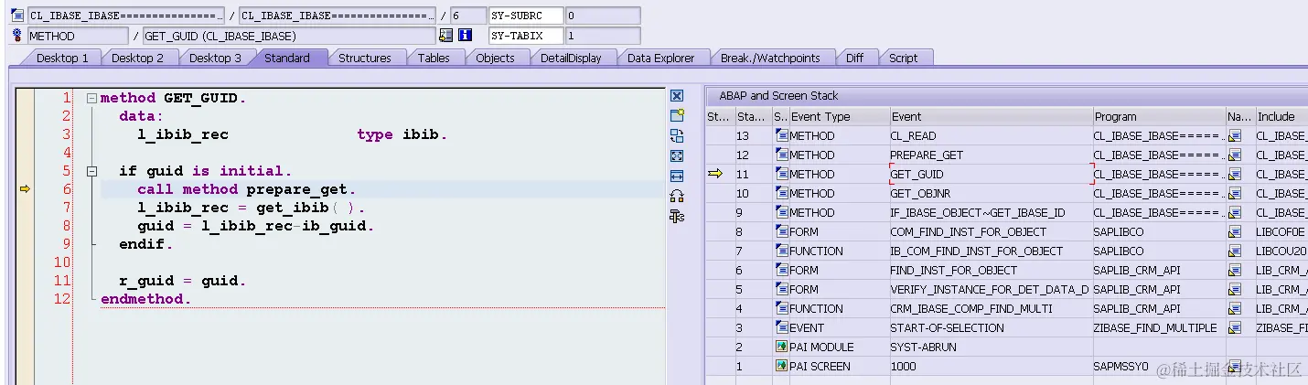Open the Objects tab
Viewport: 1308px width, 385px height.
[496, 58]
